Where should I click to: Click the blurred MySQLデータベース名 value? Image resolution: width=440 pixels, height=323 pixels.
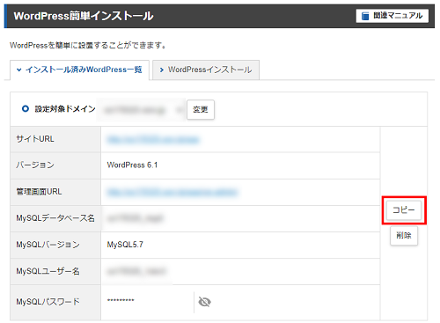135,218
